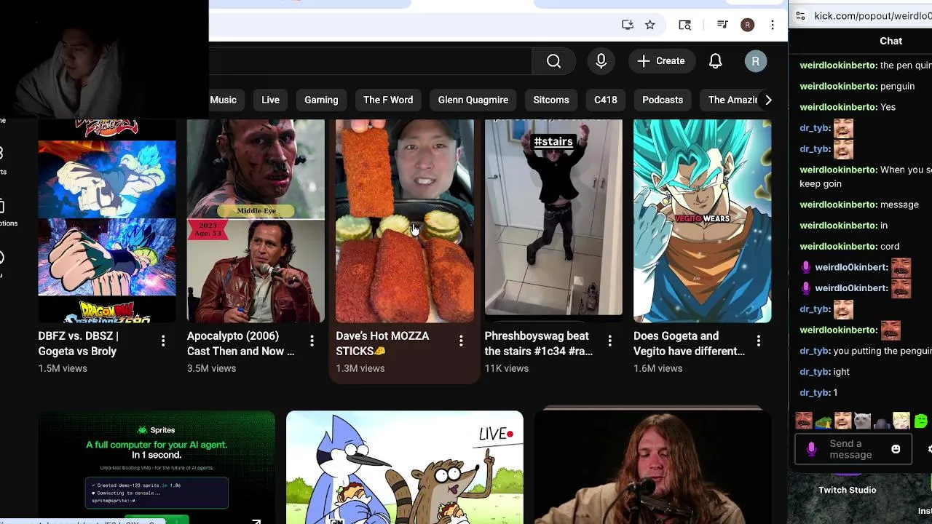Click site settings icon in Kick address bar
Viewport: 932px width, 524px height.
tap(800, 15)
